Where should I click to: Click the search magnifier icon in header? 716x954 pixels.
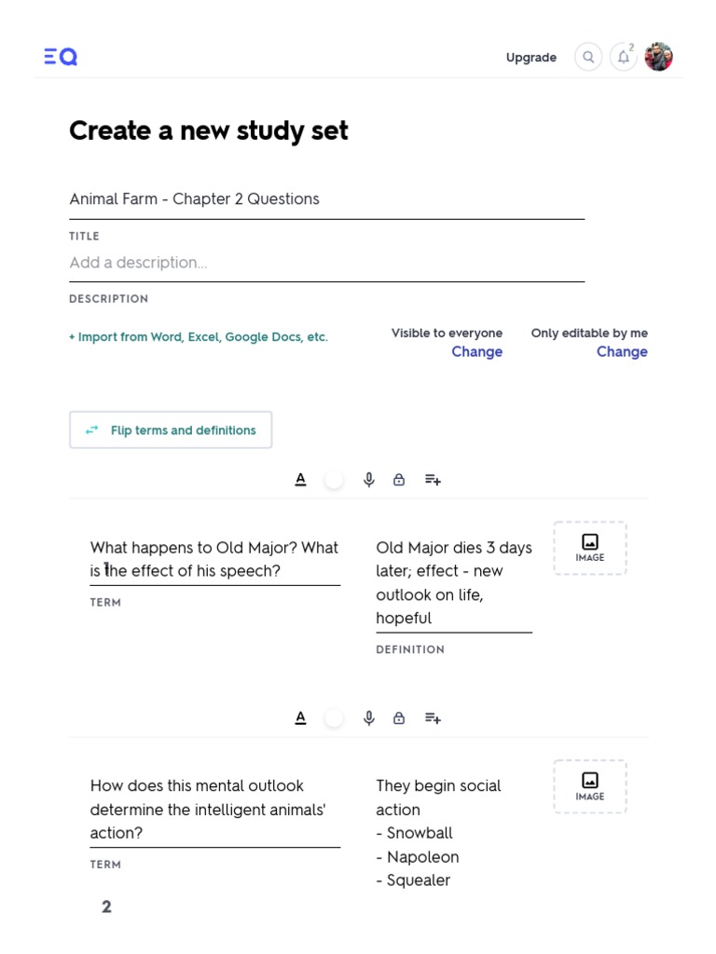coord(588,57)
